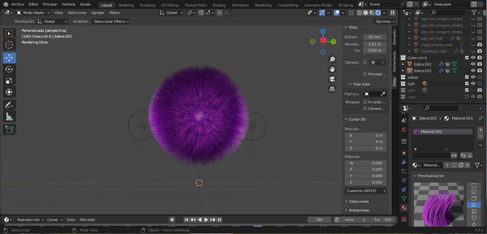The height and width of the screenshot is (234, 487).
Task: Click the Z axis gizmo circle
Action: (x=323, y=31)
